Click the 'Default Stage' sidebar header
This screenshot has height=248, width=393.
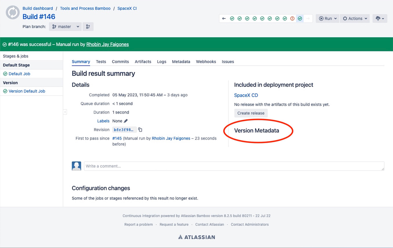[x=16, y=65]
